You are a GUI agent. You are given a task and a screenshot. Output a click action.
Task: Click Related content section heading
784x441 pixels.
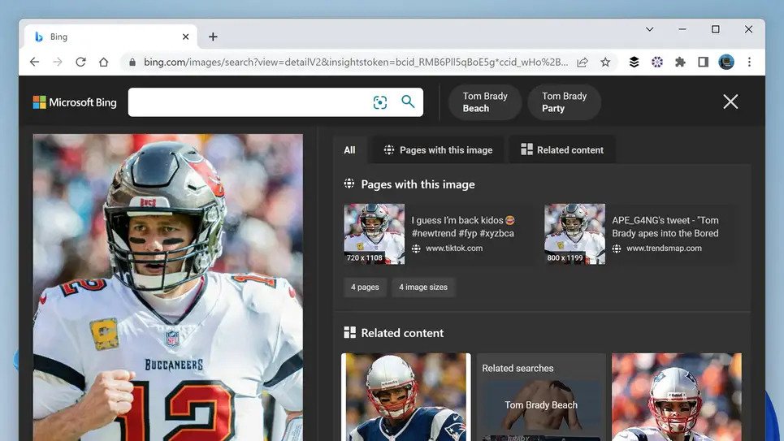402,333
